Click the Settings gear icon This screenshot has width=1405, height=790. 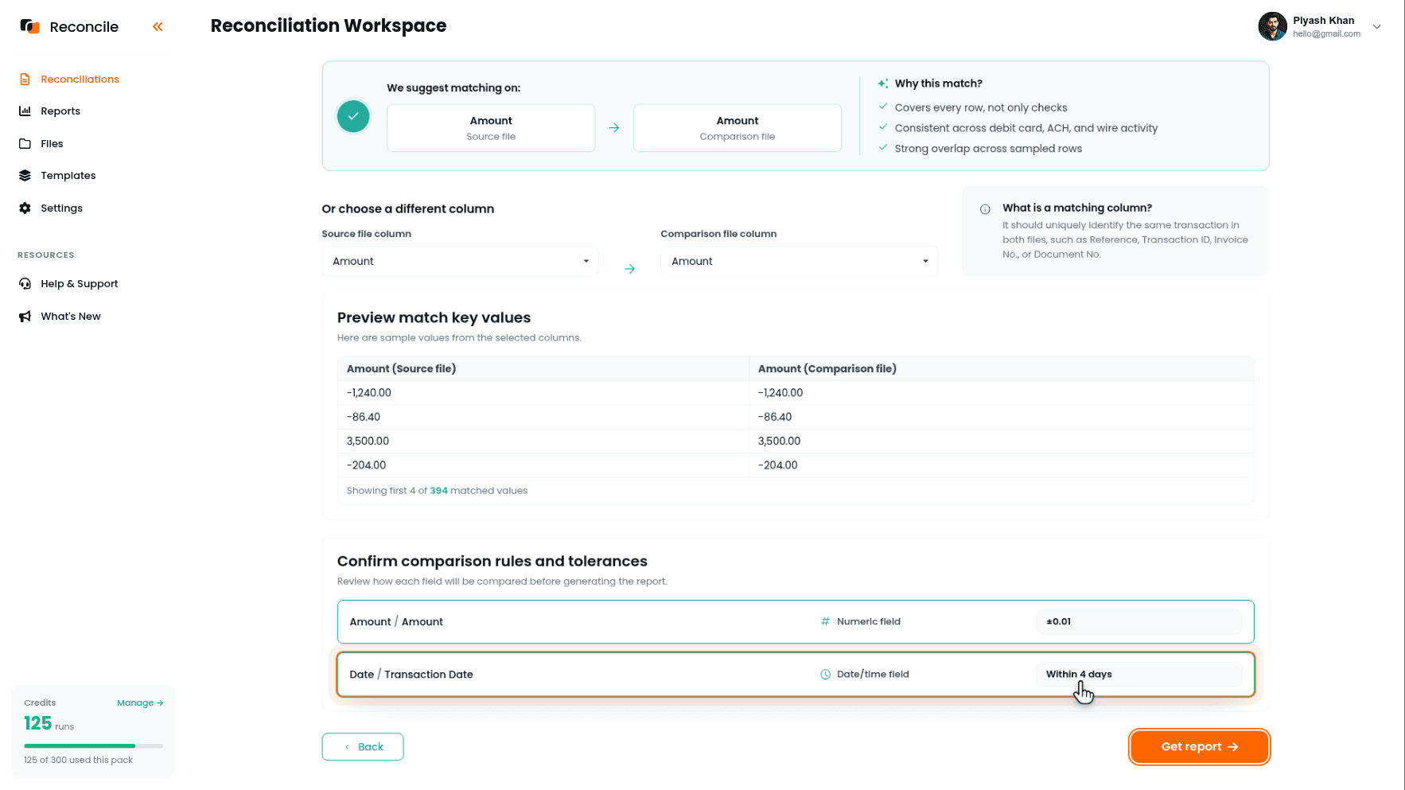click(x=25, y=208)
